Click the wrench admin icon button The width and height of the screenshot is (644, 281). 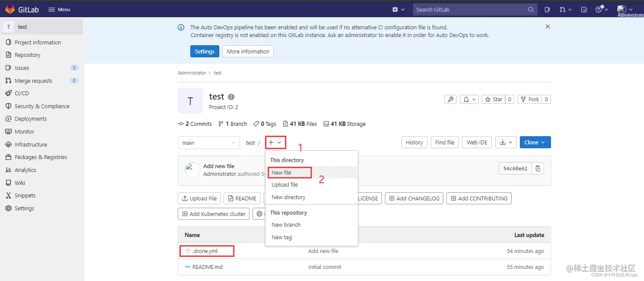tap(450, 99)
